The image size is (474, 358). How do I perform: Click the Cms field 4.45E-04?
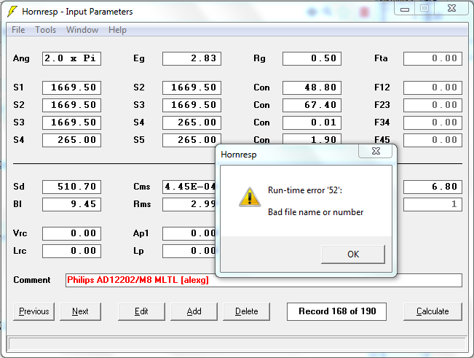coord(189,187)
